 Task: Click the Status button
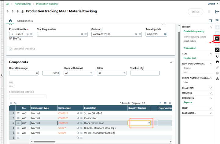point(195,12)
